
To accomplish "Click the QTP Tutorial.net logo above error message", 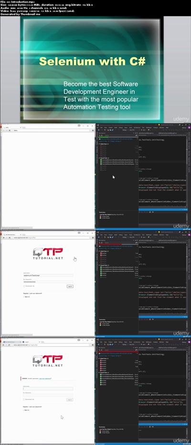I will tap(48, 360).
